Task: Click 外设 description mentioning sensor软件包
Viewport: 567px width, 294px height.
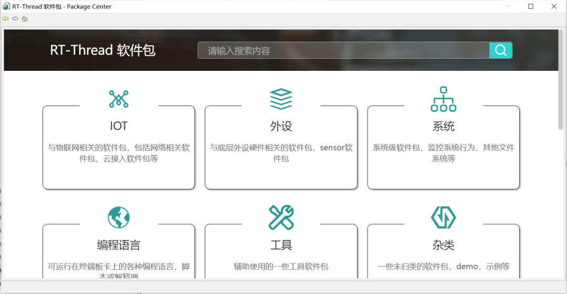Action: [281, 153]
